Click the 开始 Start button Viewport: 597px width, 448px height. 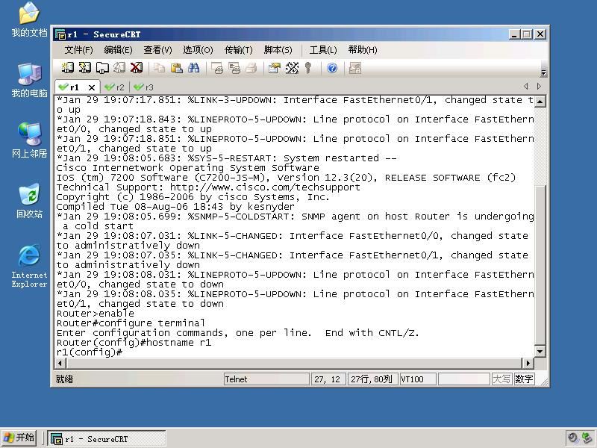click(19, 438)
